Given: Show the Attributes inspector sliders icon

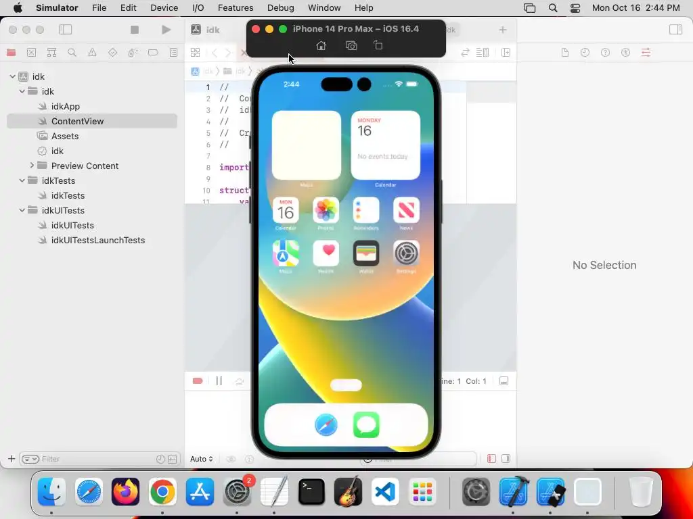Looking at the screenshot, I should [646, 53].
